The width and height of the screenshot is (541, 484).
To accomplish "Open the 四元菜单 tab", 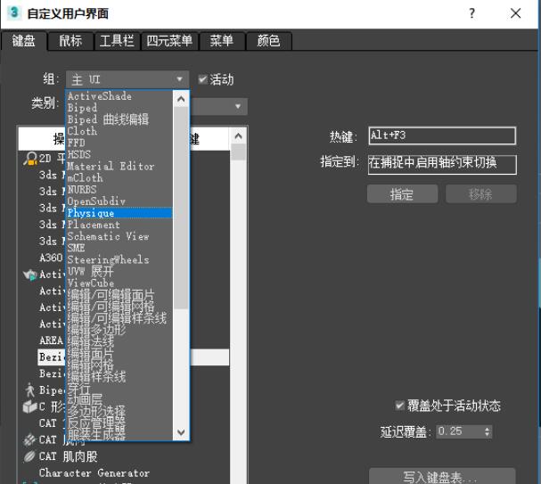I will (x=168, y=41).
